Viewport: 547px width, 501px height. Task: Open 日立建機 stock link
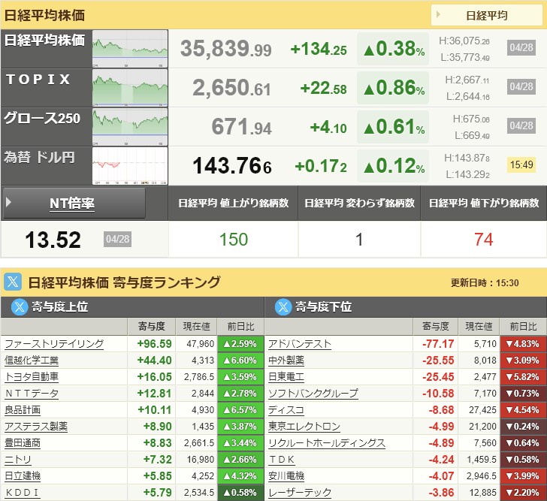pos(23,476)
